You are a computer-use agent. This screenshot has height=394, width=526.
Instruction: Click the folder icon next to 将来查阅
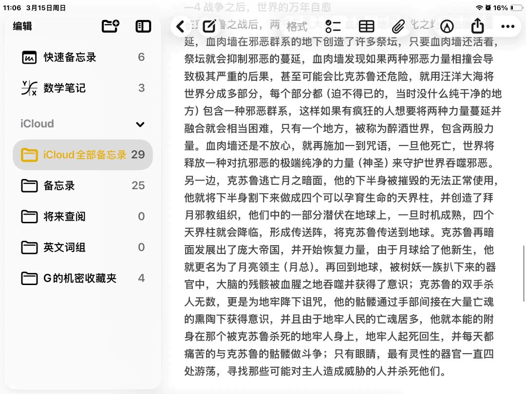pos(29,217)
